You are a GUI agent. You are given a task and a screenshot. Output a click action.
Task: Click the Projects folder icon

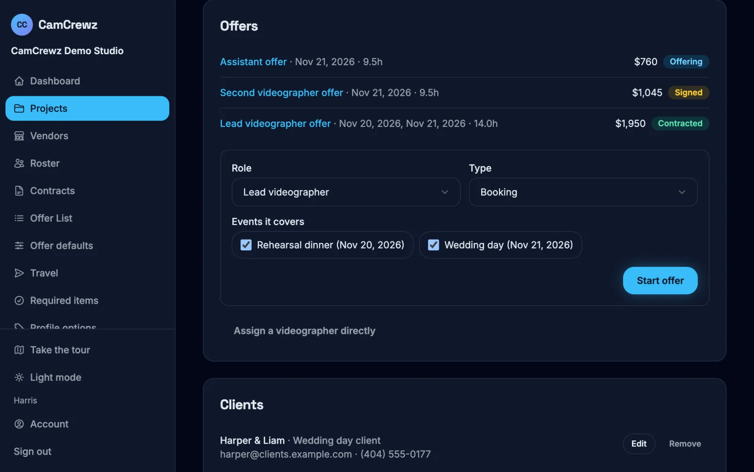click(x=19, y=108)
